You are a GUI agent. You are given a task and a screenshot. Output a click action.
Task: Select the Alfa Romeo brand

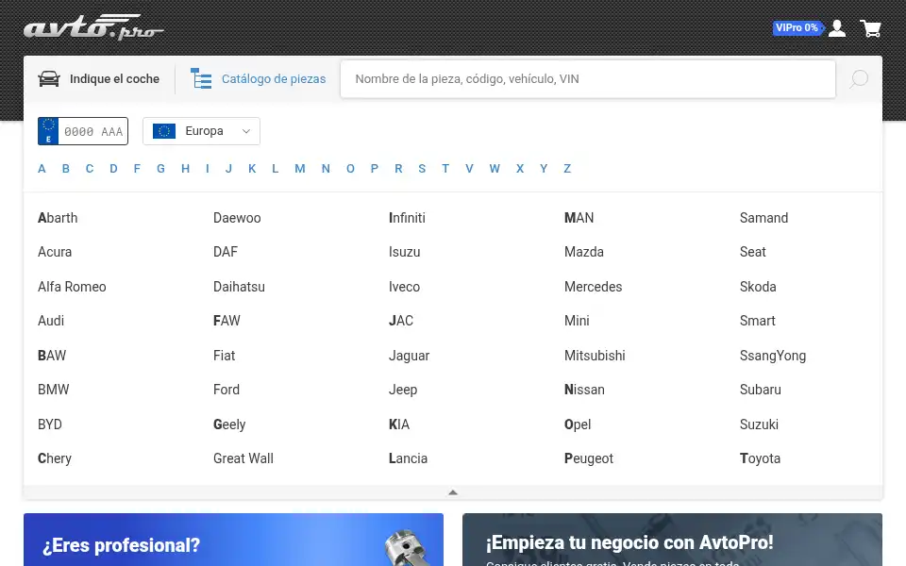(73, 287)
